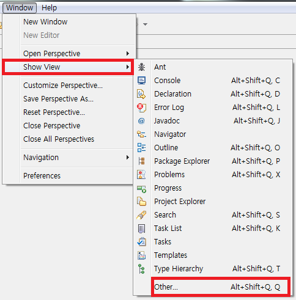
Task: Click the Javadoc @ icon
Action: point(141,121)
